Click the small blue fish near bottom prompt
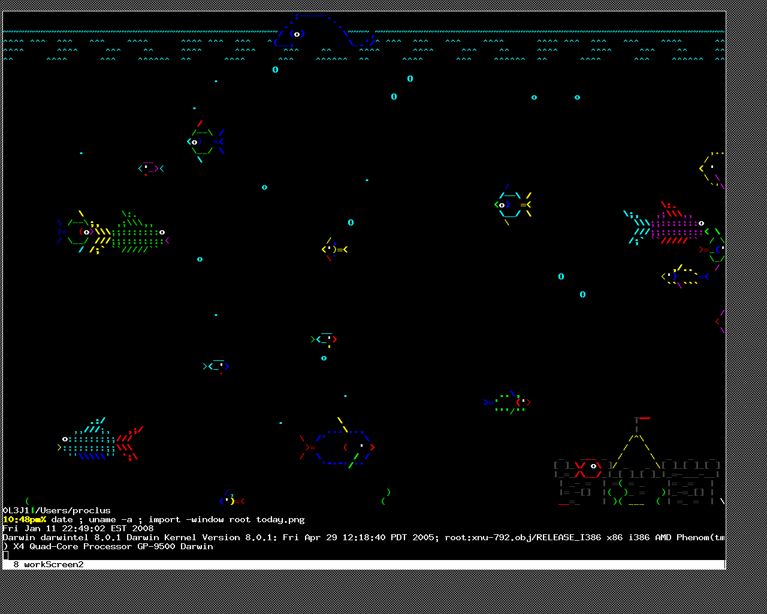This screenshot has height=614, width=767. 232,499
